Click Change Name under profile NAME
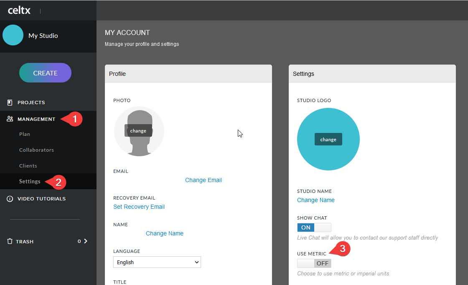 click(x=165, y=233)
